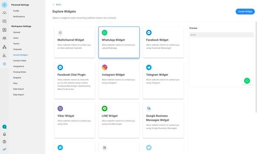Click the Instagram Widget icon

pos(105,68)
